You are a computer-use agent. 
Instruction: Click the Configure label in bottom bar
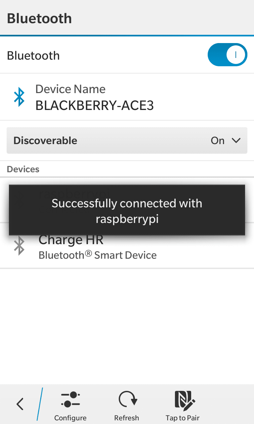click(x=70, y=418)
